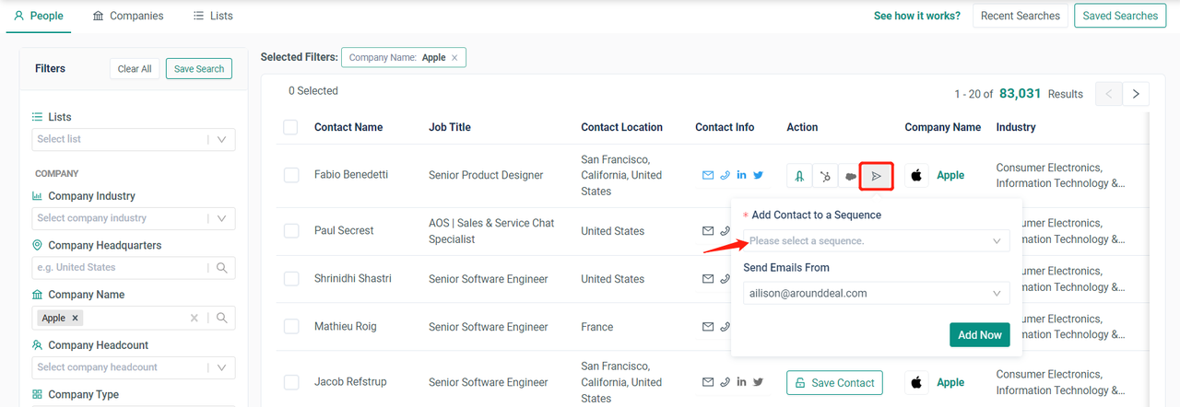Open Fabio Benedetti's Twitter profile icon

point(759,175)
